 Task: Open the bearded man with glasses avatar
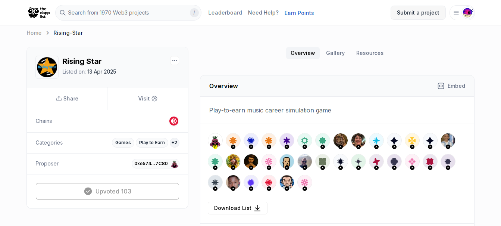(x=341, y=141)
